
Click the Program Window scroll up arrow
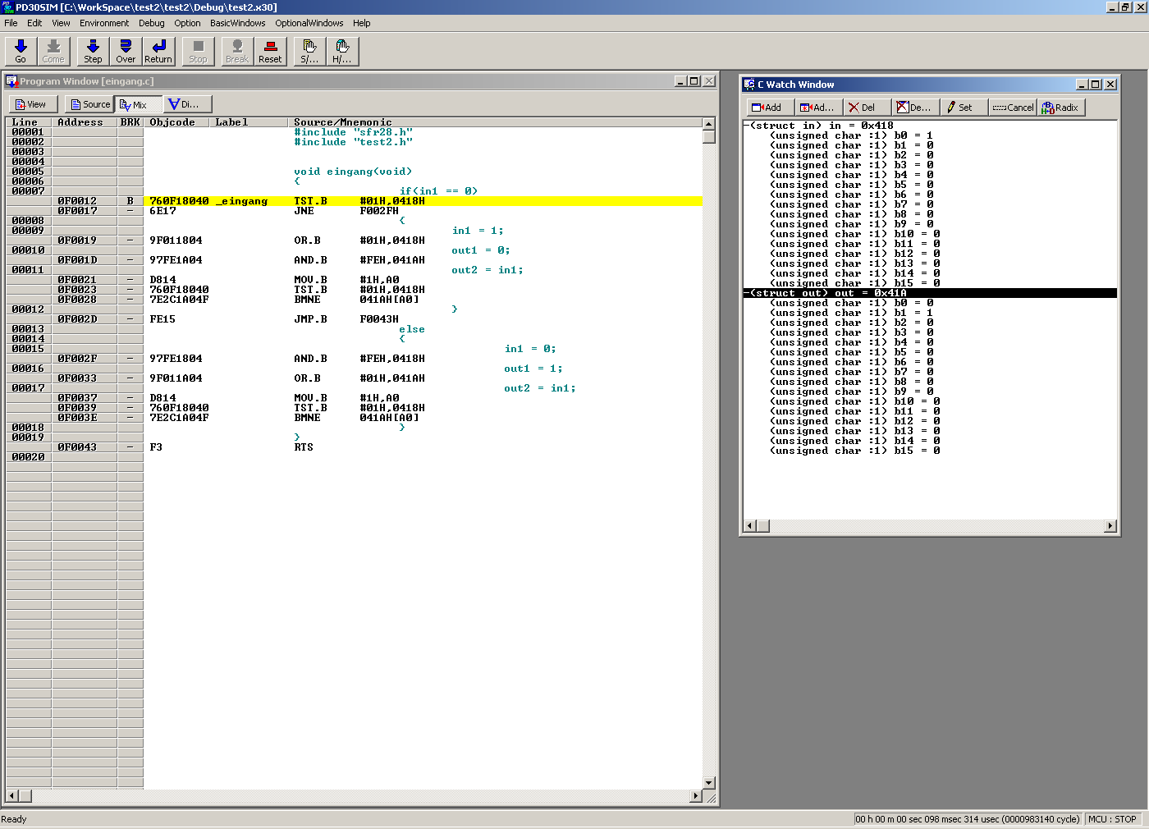(709, 123)
